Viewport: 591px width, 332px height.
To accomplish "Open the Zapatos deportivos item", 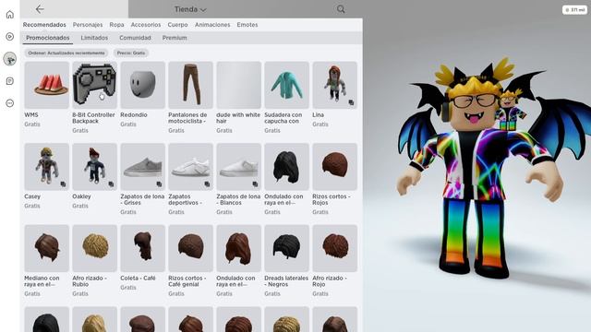I will [x=191, y=167].
